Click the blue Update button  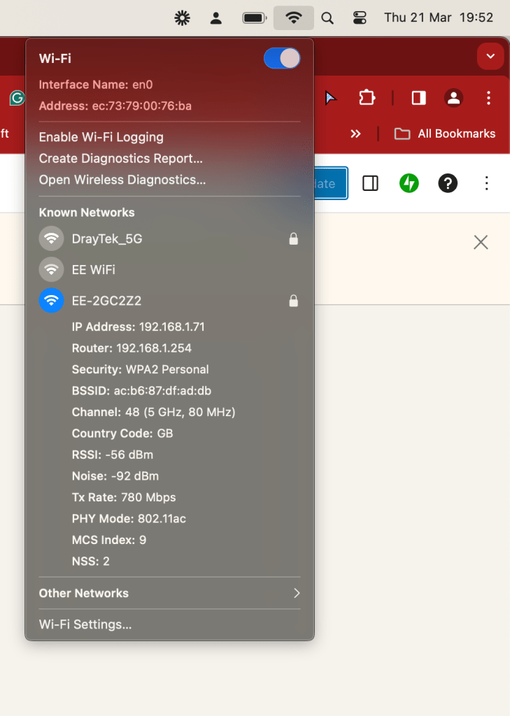(331, 184)
